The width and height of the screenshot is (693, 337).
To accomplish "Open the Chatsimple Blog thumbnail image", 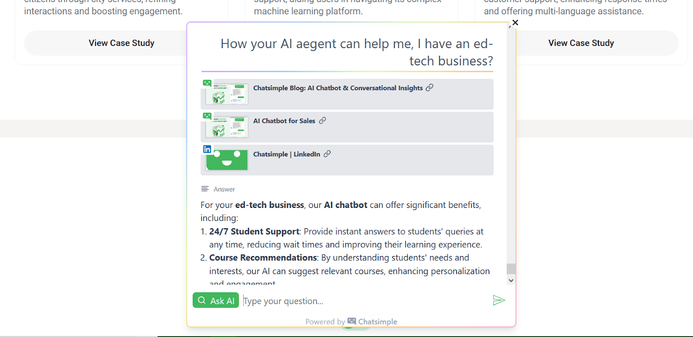I will pyautogui.click(x=227, y=94).
